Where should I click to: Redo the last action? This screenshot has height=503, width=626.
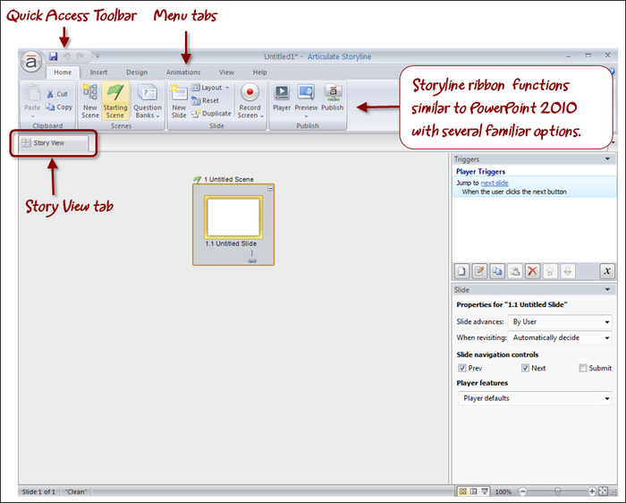click(80, 56)
